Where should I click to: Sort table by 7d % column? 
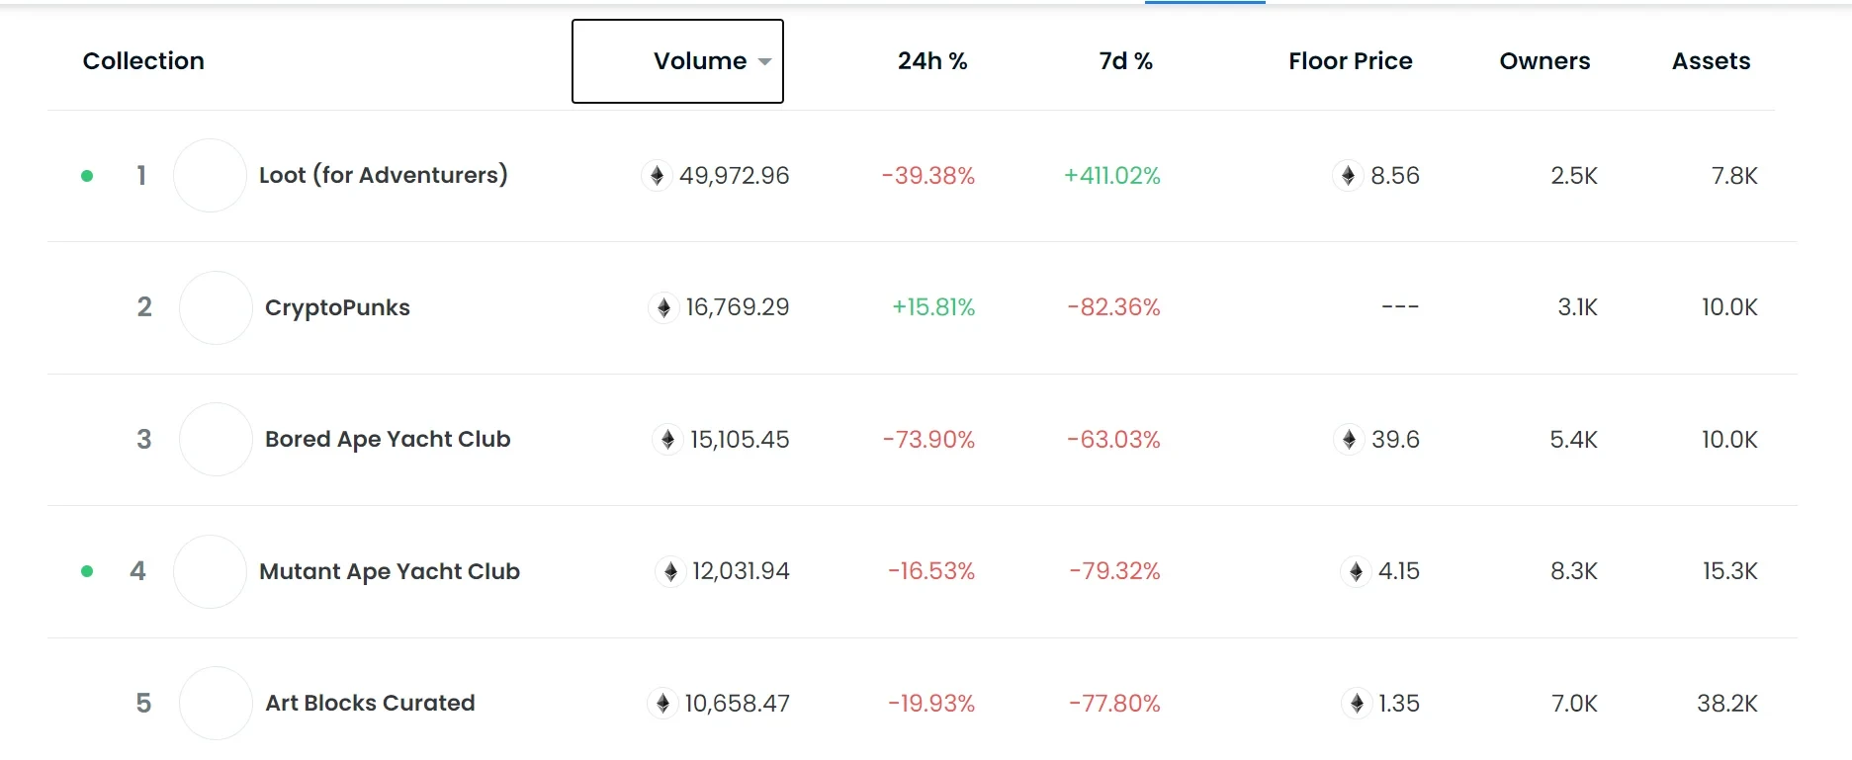(1125, 61)
